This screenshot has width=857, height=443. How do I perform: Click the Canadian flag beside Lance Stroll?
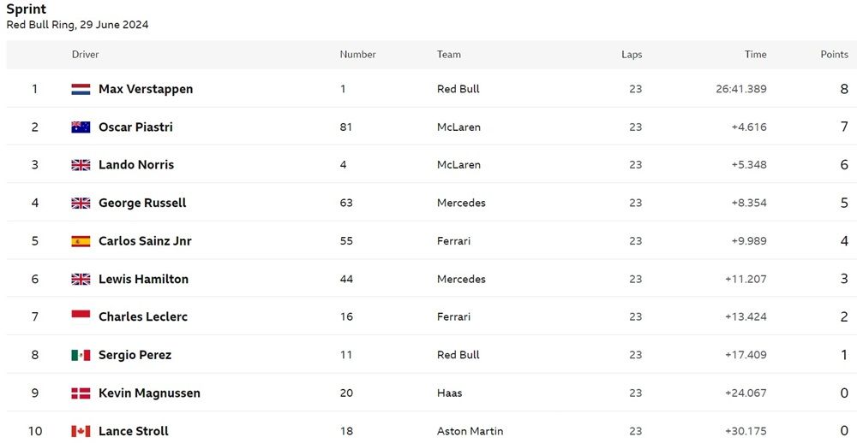(x=81, y=432)
